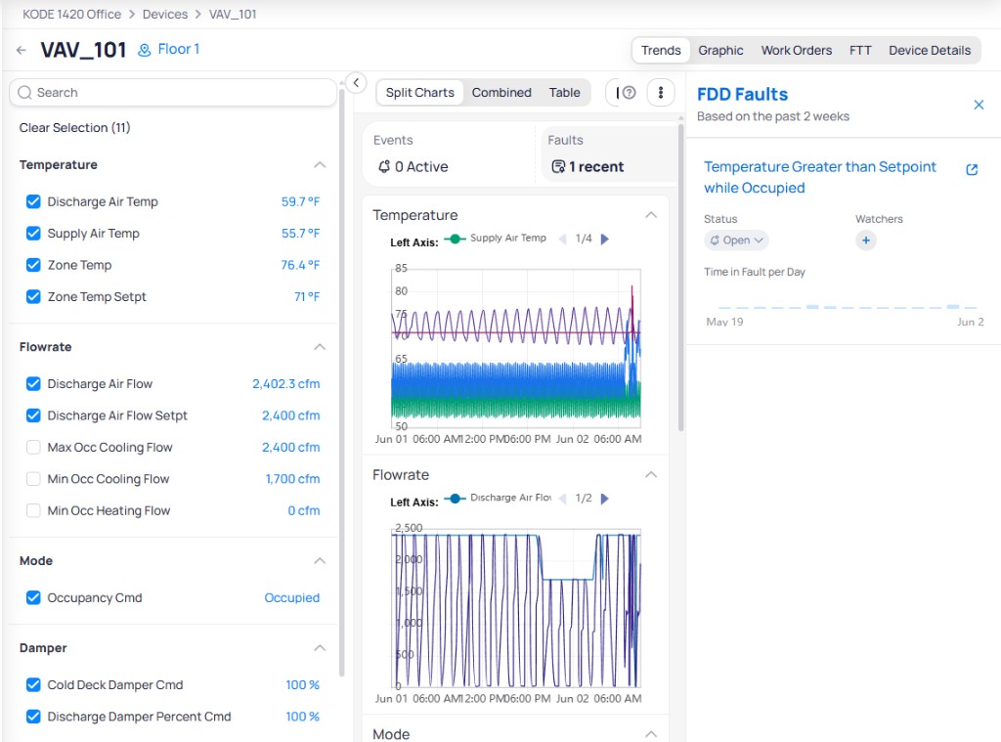1001x742 pixels.
Task: Enable Max Occ Cooling Flow checkbox
Action: (x=33, y=448)
